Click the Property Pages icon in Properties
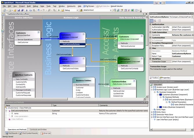Viewport: 194px width, 138px height. pyautogui.click(x=159, y=21)
